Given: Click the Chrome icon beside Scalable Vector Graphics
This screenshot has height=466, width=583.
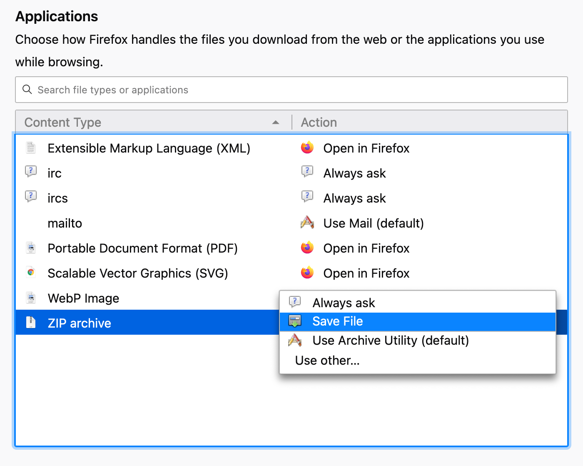Looking at the screenshot, I should click(31, 272).
